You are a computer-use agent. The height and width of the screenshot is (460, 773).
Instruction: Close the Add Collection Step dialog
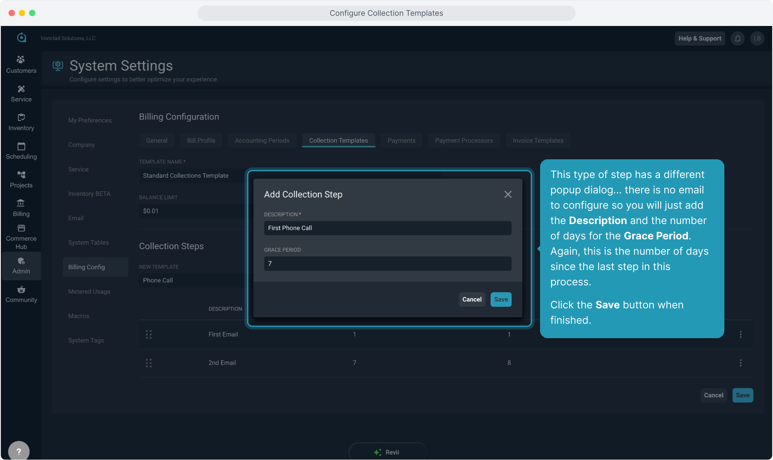(x=508, y=194)
